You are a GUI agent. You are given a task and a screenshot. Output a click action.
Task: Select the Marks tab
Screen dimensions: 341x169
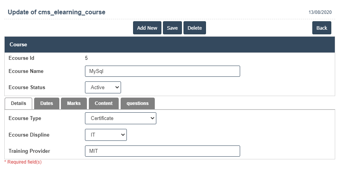click(x=74, y=103)
